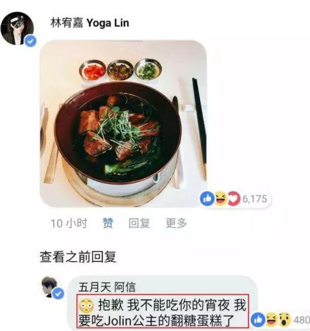310x331 pixels.
Task: Open the 更多 options for comment
Action: tap(176, 223)
